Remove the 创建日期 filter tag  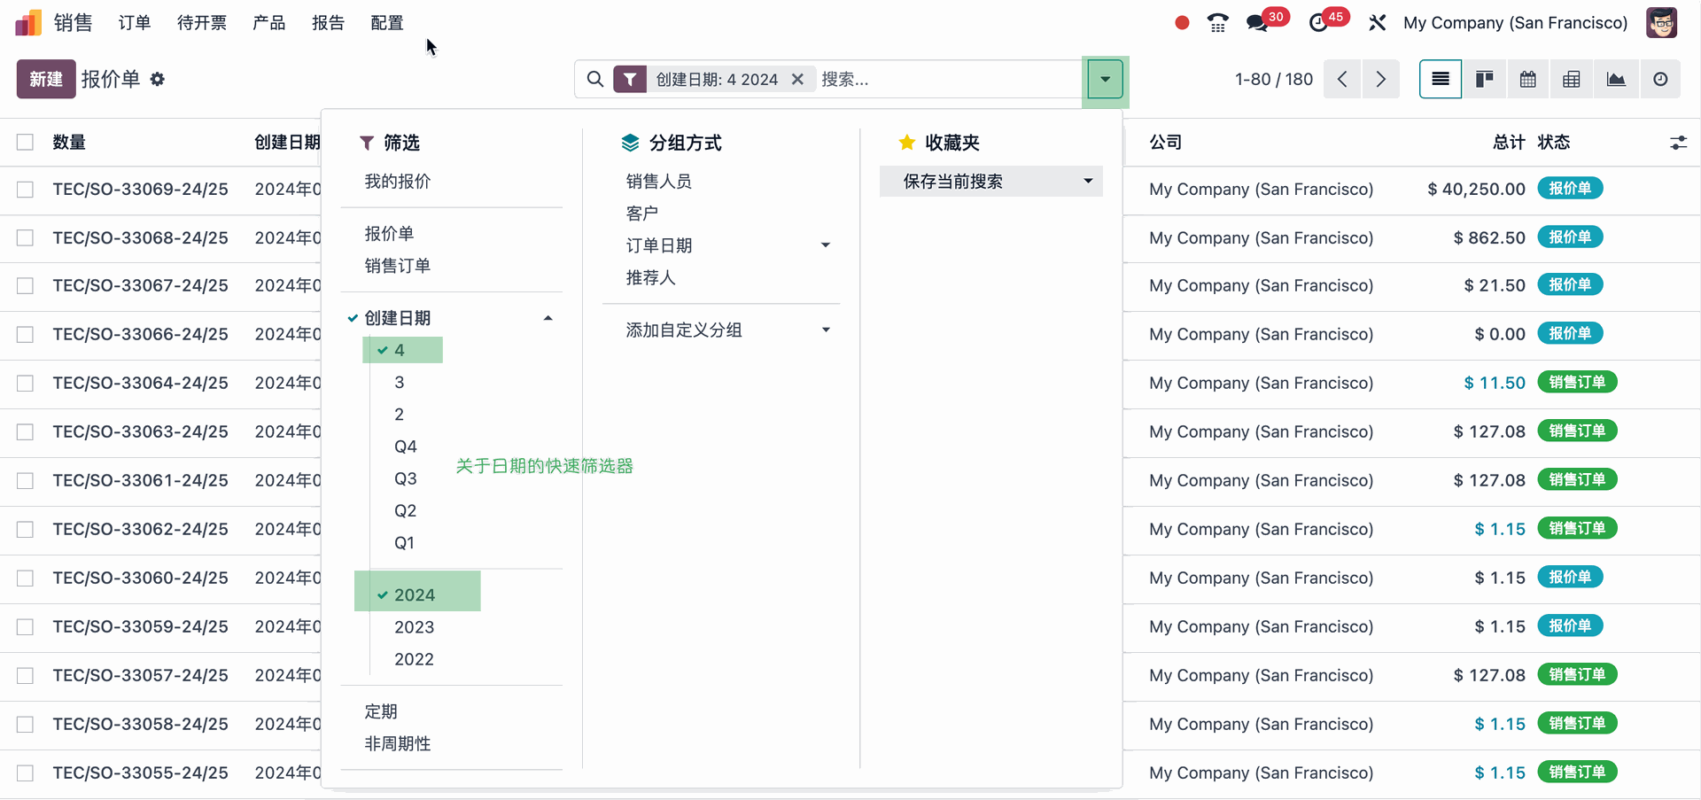797,80
